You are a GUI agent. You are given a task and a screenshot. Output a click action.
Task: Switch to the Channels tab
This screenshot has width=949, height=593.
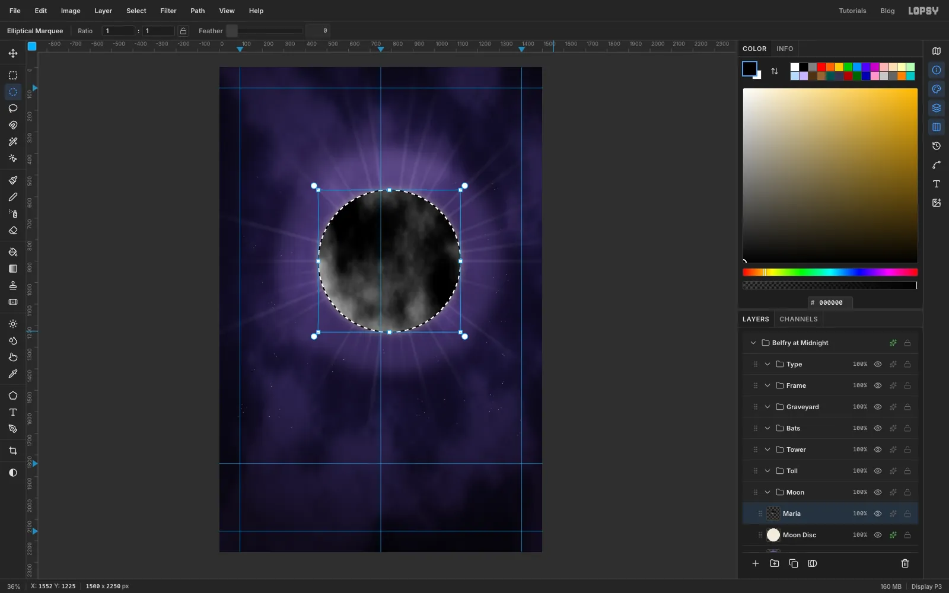(798, 319)
